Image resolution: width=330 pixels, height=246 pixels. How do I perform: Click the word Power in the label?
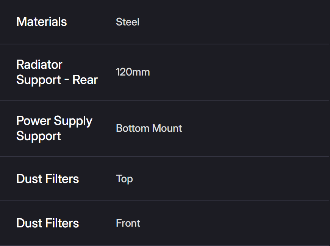(x=33, y=121)
